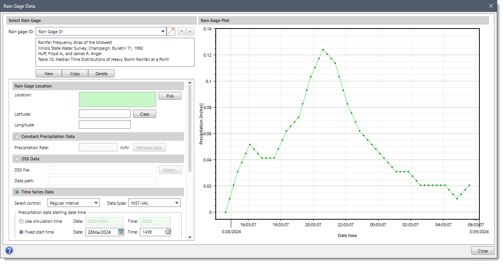This screenshot has width=503, height=264.
Task: Clear the latitude and longitude values
Action: (x=144, y=113)
